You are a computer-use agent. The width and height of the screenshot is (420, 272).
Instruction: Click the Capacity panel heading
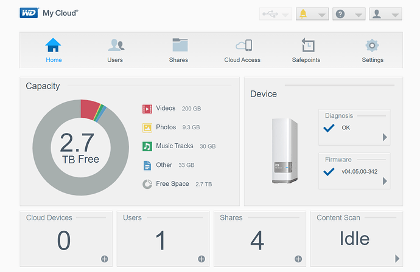point(43,86)
